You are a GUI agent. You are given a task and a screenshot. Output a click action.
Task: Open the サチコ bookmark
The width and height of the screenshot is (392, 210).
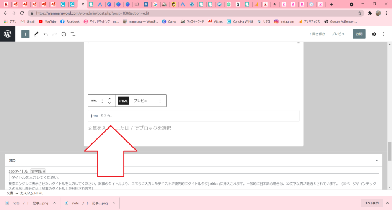[264, 21]
